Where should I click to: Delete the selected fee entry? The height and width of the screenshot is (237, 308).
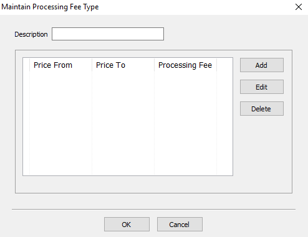(262, 109)
